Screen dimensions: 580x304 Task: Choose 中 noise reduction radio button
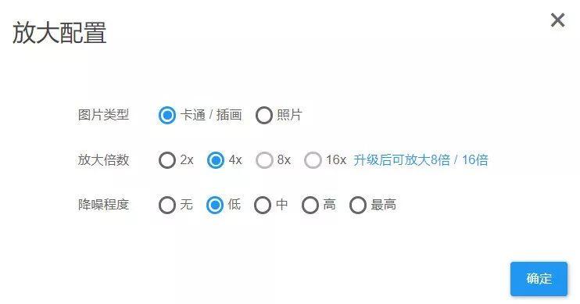pos(263,205)
